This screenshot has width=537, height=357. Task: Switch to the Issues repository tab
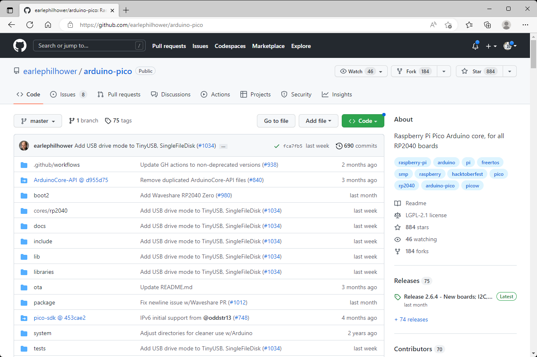(x=68, y=94)
